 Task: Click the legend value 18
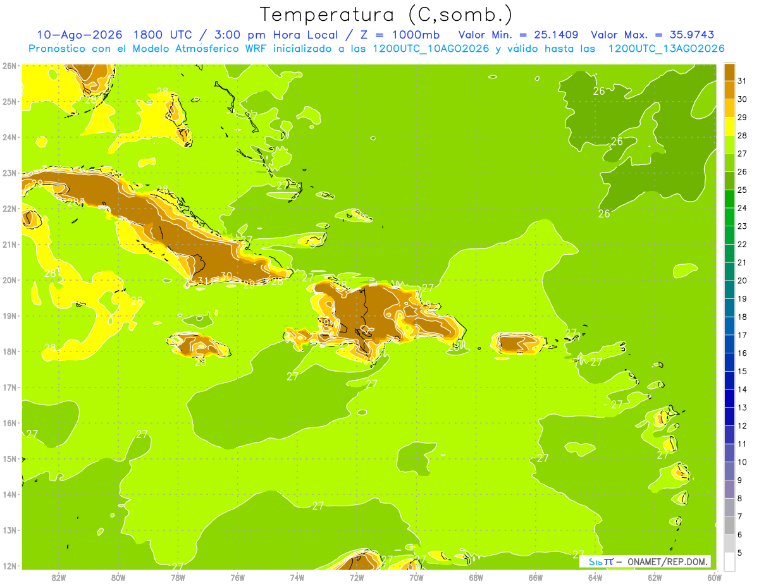point(742,317)
